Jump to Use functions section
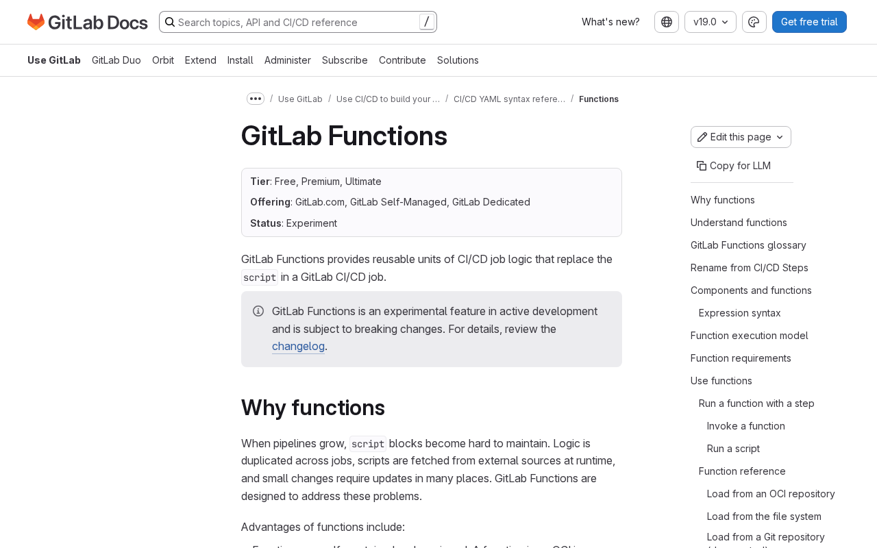The image size is (877, 548). (x=721, y=381)
